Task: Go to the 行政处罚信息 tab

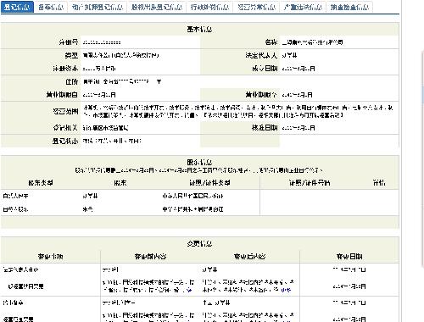Action: click(x=209, y=7)
